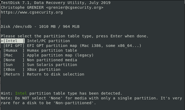This screenshot has height=110, width=185.
Task: Choose the [EFI GPT] menu entry
Action: [x=14, y=46]
